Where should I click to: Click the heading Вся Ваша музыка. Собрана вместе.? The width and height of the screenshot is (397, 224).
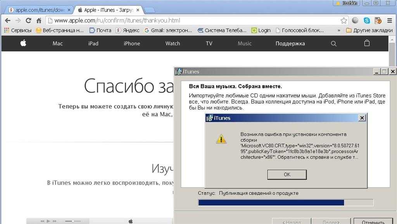(x=235, y=86)
